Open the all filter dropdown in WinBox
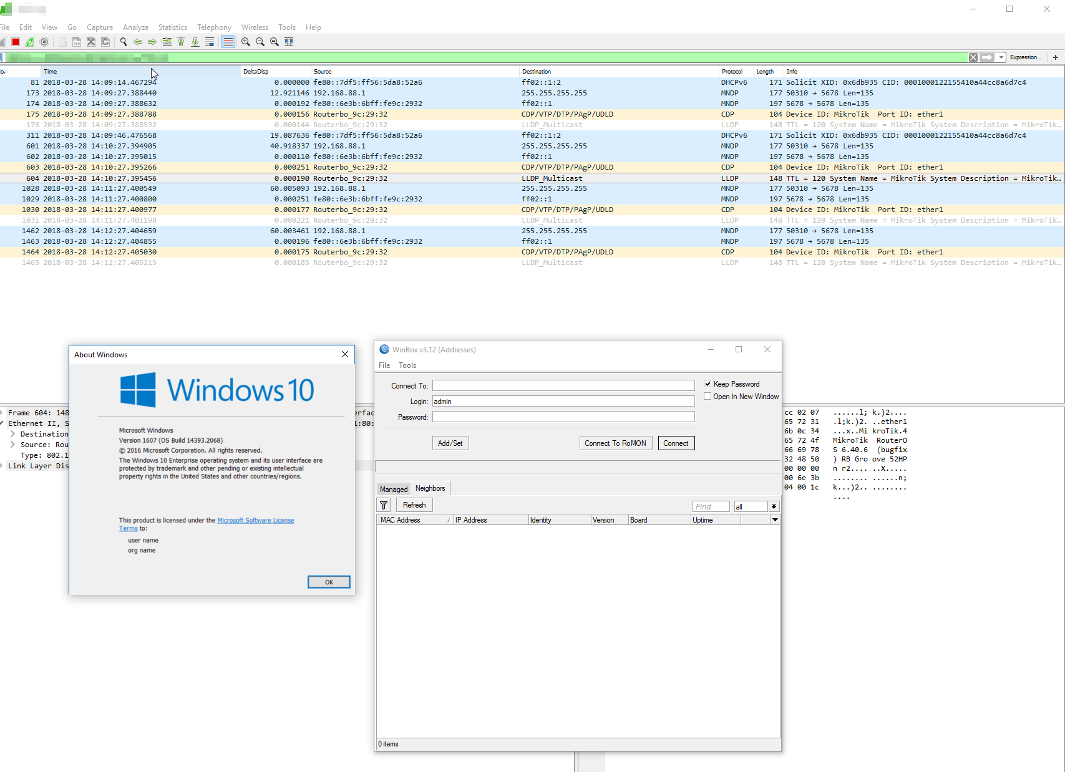The height and width of the screenshot is (772, 1065). coord(774,506)
